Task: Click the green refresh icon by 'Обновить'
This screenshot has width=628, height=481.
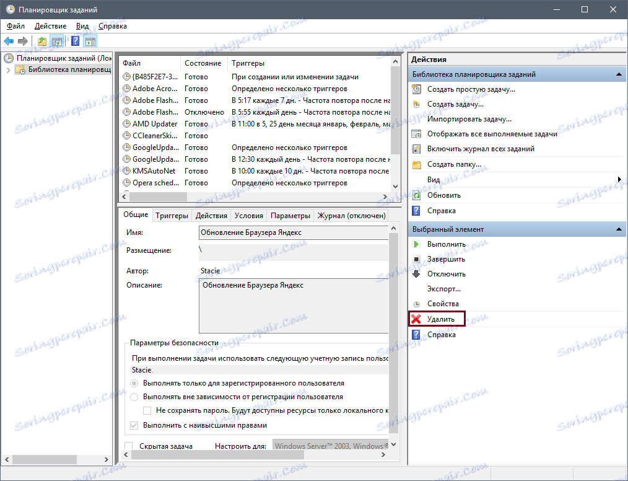Action: (x=417, y=196)
